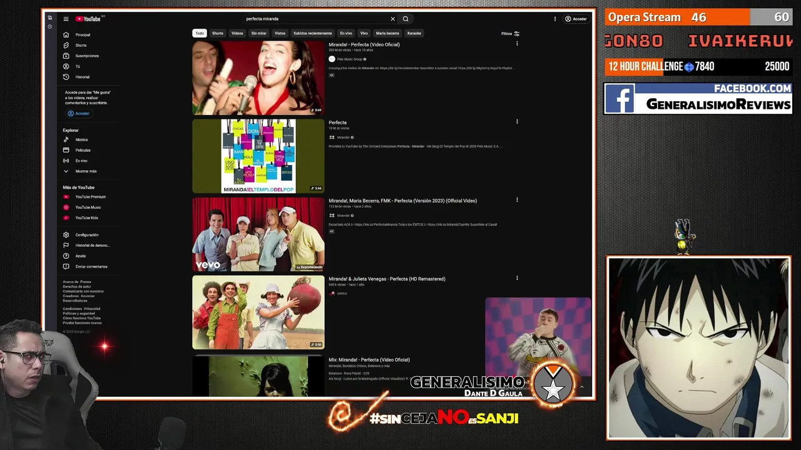The height and width of the screenshot is (450, 801).
Task: Click the browser side-panel clock icon
Action: [x=49, y=26]
